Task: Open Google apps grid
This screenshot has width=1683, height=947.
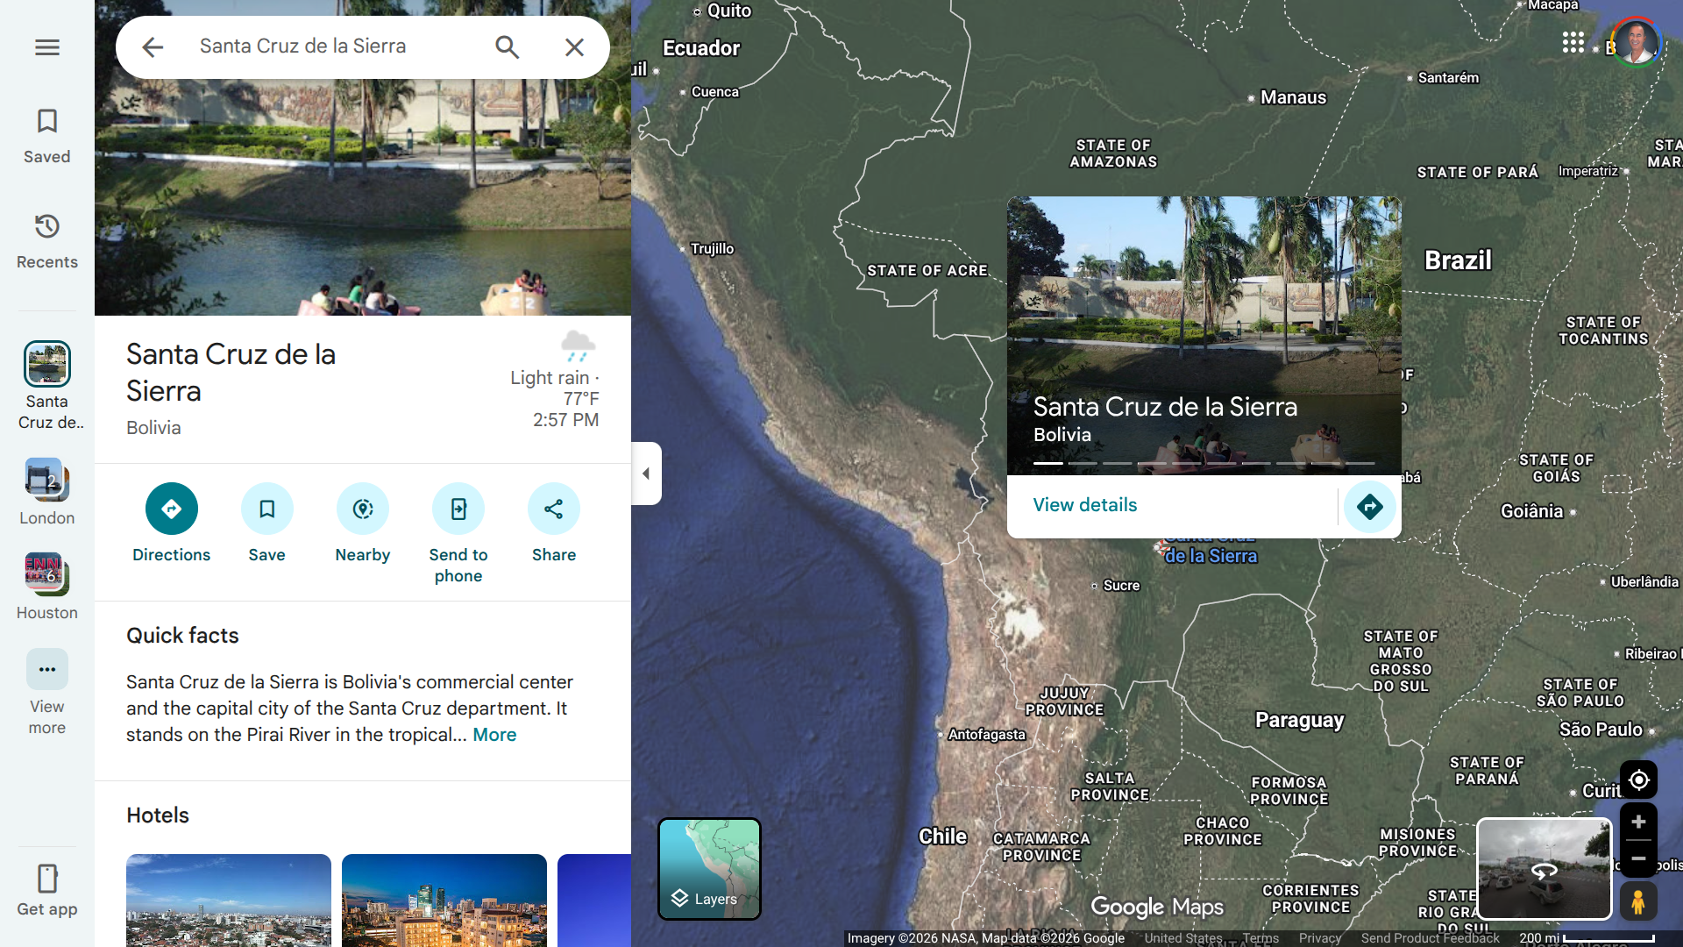Action: pyautogui.click(x=1573, y=42)
